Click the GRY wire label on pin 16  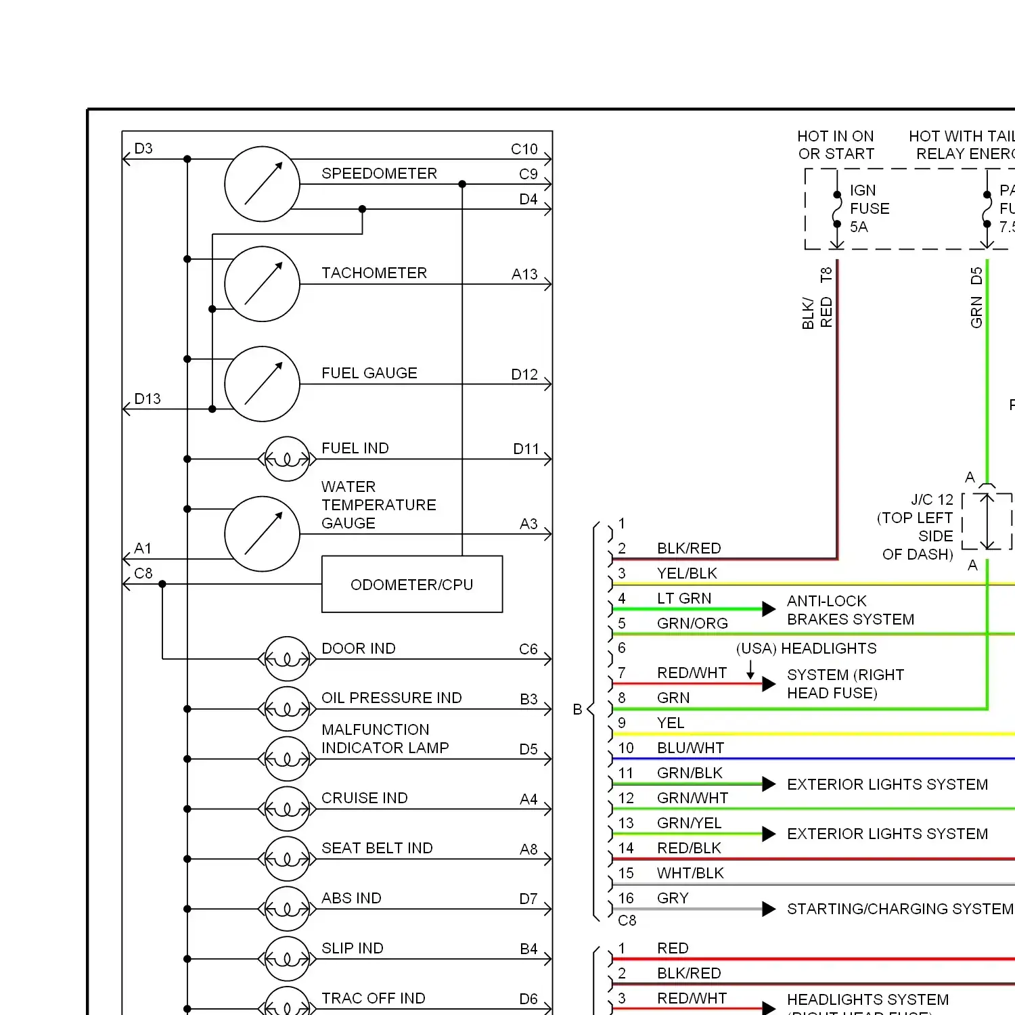coord(673,898)
